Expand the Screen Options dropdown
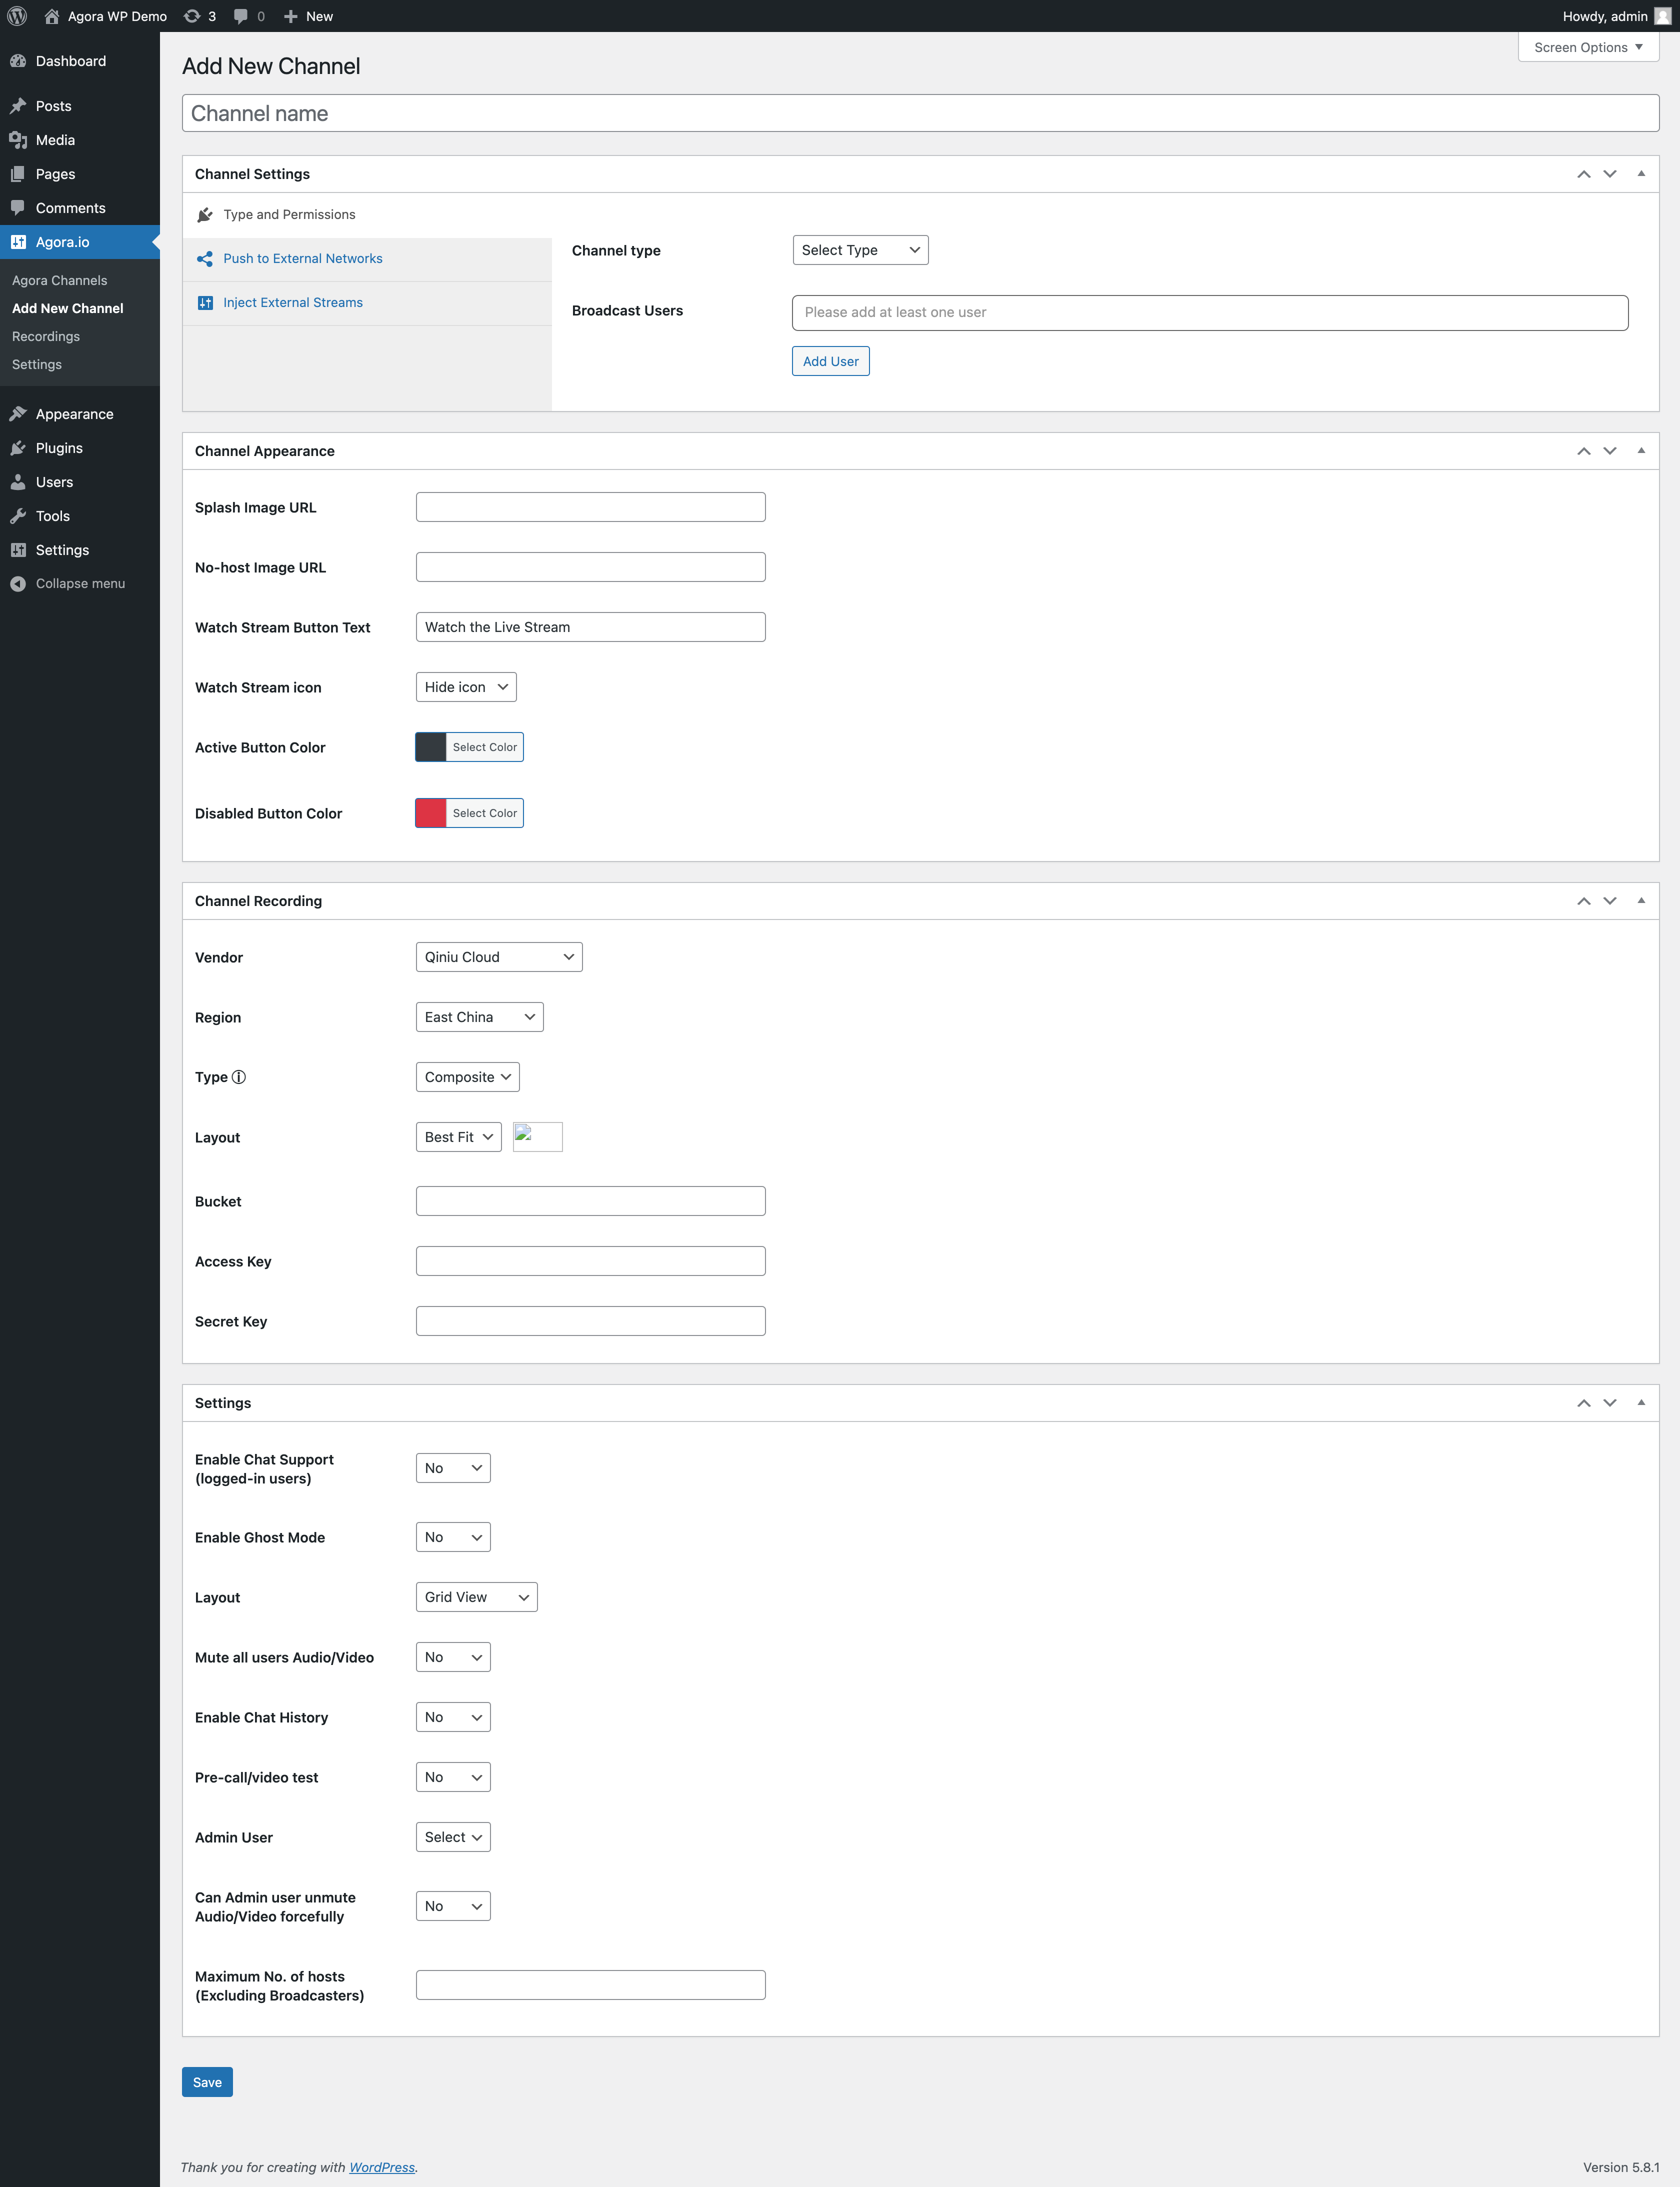The image size is (1680, 2187). (1588, 47)
